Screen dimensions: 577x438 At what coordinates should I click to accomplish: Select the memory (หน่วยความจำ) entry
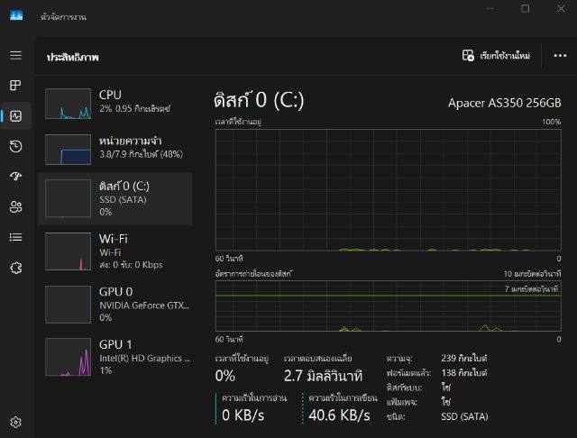pos(114,149)
